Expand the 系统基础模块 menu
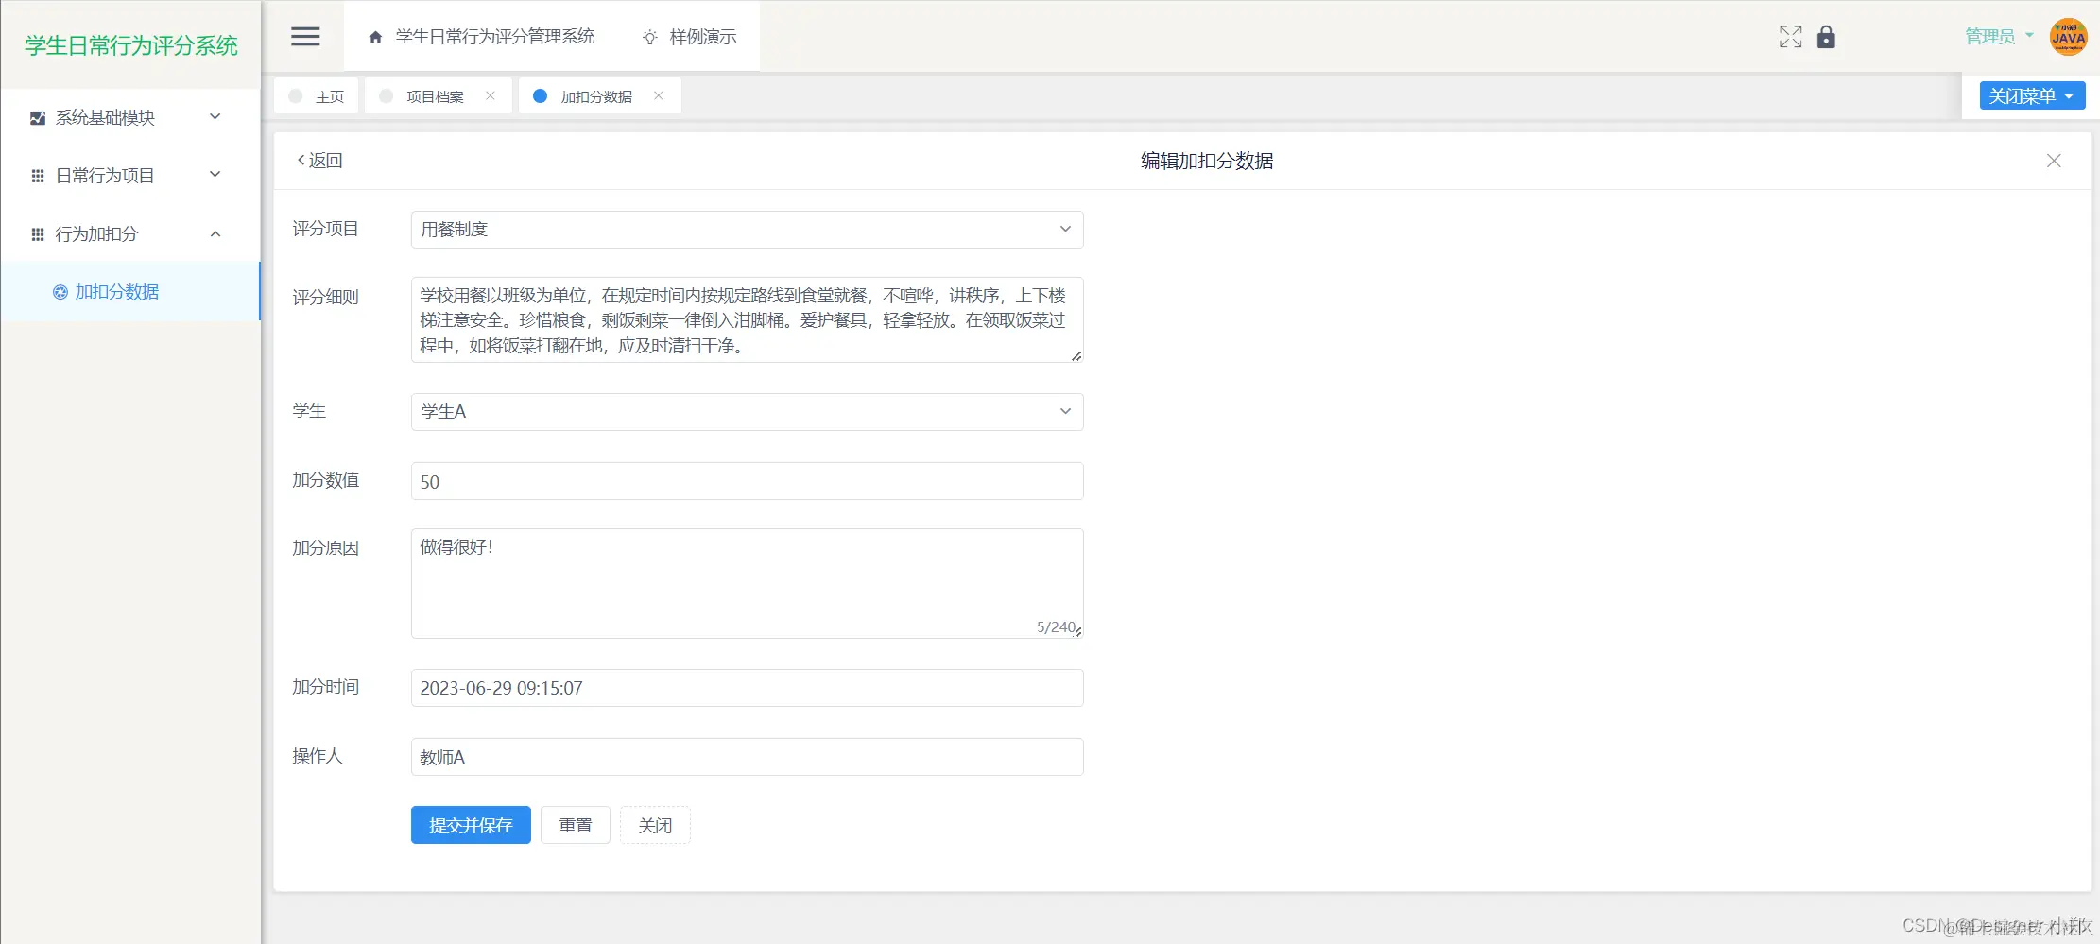2100x944 pixels. [215, 117]
